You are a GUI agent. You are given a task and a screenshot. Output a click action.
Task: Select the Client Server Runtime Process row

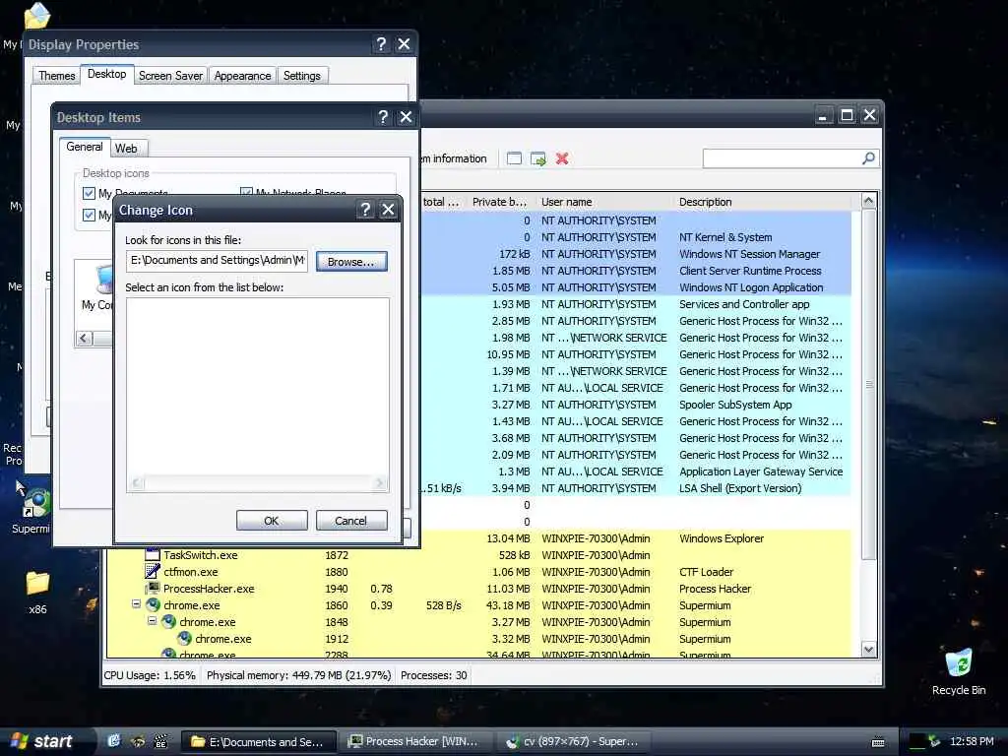tap(750, 271)
